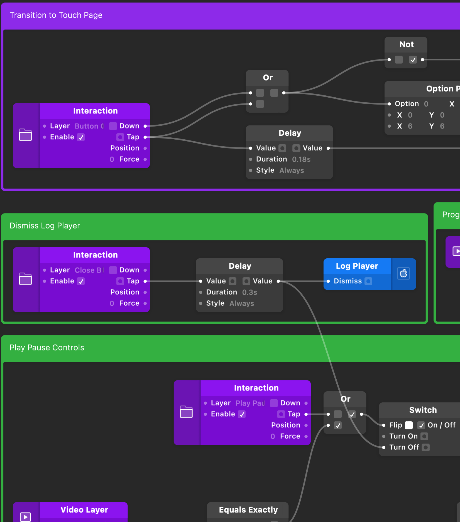Click Tap pulse box in Close Interaction

click(x=120, y=281)
